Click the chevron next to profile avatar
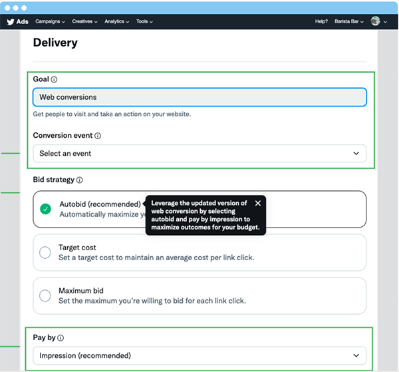 [x=385, y=22]
